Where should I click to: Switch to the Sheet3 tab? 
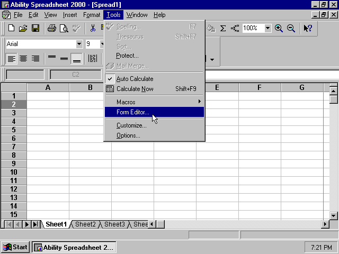click(x=114, y=224)
